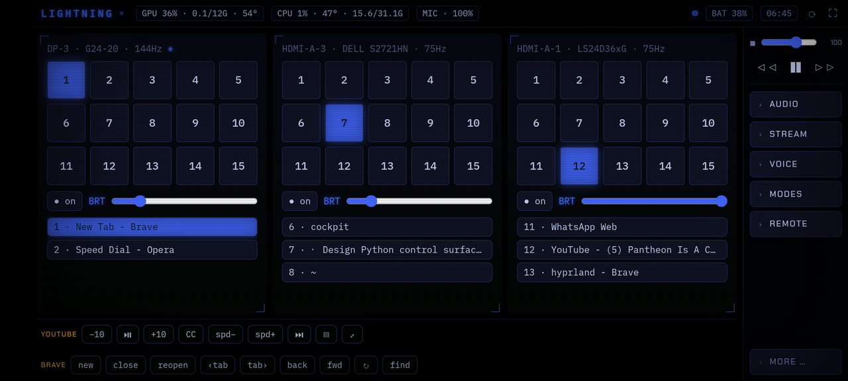The height and width of the screenshot is (381, 848).
Task: Adjust HDMI-A-3 brightness slider
Action: click(x=419, y=201)
